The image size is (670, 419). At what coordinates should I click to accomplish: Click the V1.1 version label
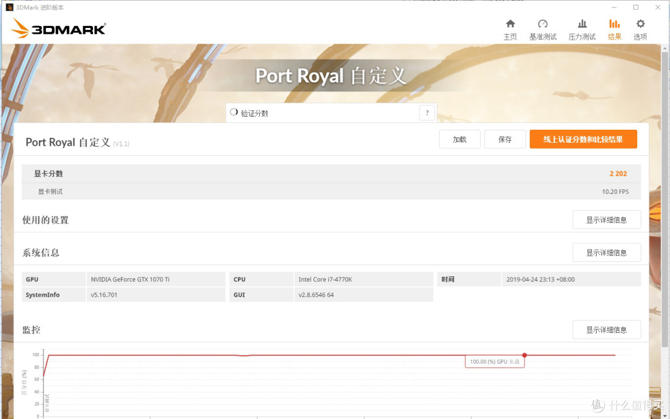pos(122,144)
